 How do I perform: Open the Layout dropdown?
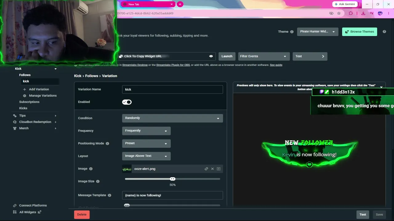click(x=146, y=156)
